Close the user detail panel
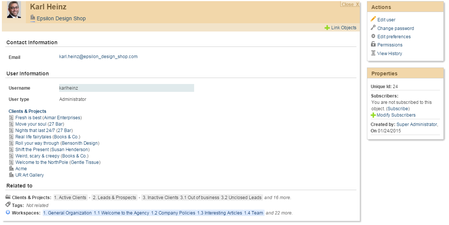Viewport: 449px width, 225px height. point(350,4)
